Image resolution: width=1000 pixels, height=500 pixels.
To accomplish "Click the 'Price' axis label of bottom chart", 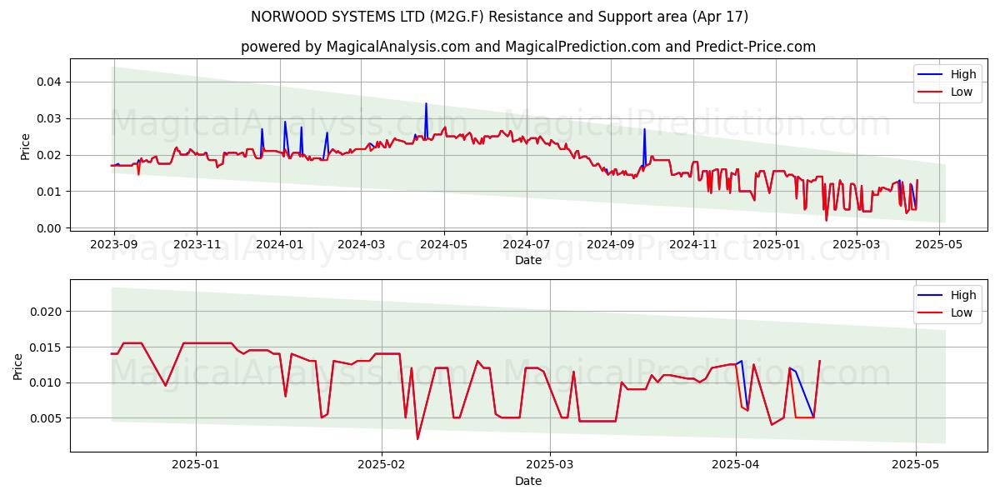I will click(18, 367).
